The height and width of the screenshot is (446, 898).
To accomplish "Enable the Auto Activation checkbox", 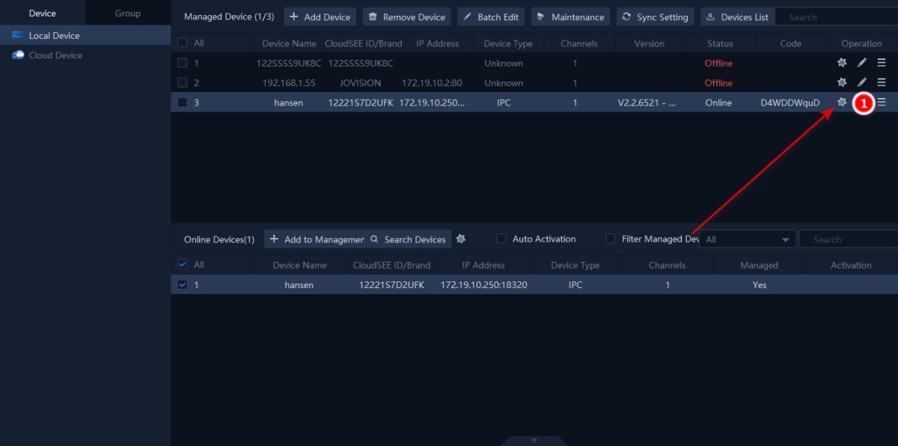I will 501,239.
